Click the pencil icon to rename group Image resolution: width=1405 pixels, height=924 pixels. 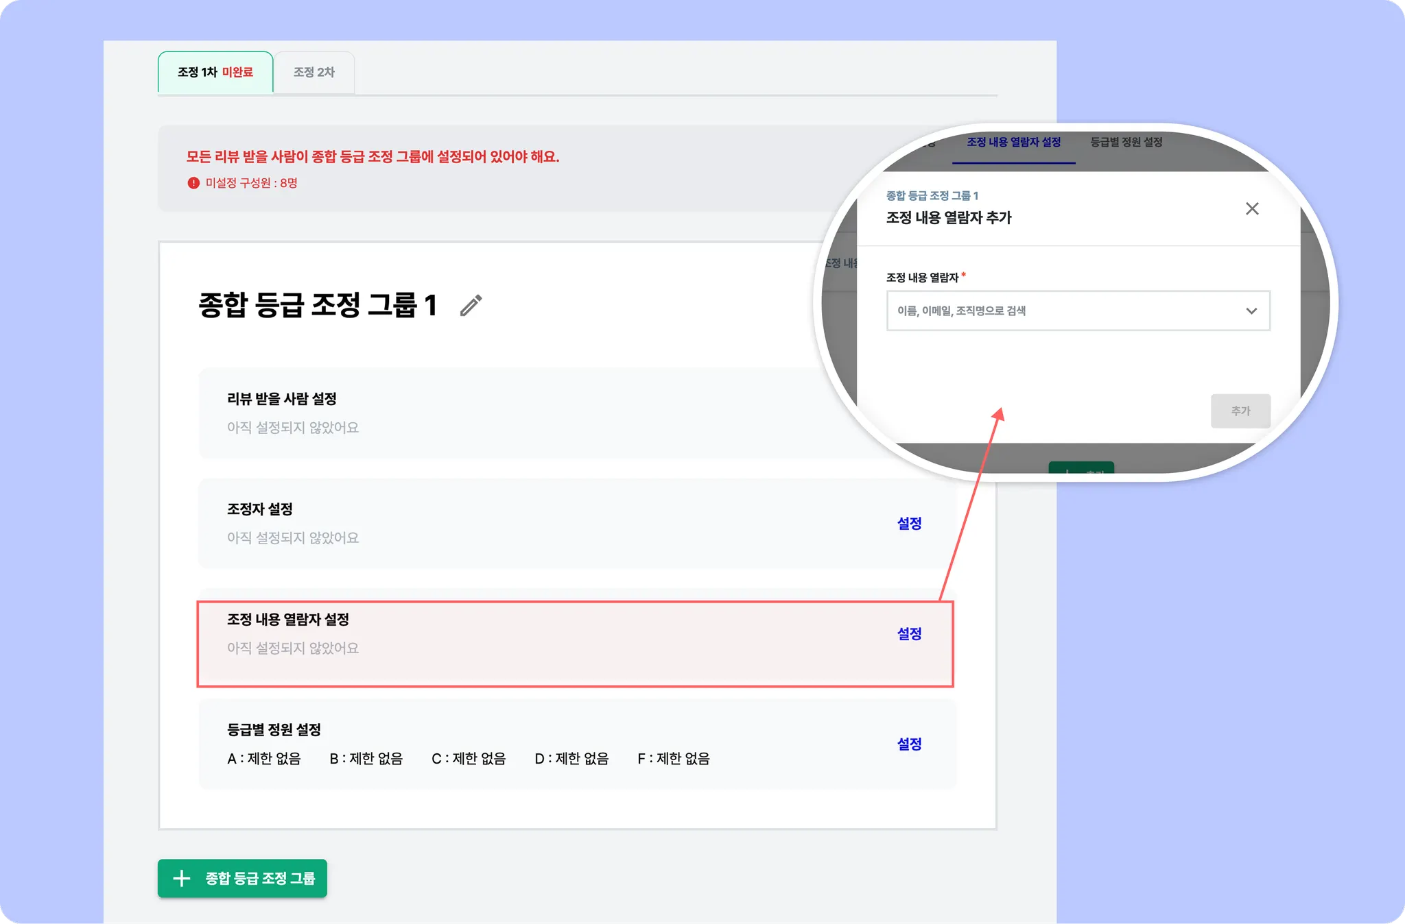pos(471,306)
